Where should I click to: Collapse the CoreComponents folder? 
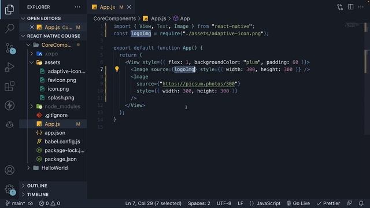[x=28, y=45]
